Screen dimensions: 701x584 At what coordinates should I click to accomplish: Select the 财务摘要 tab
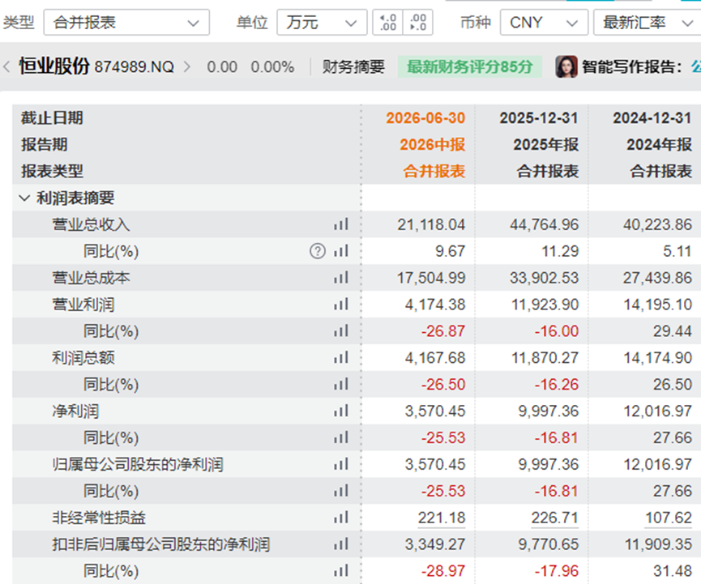353,67
